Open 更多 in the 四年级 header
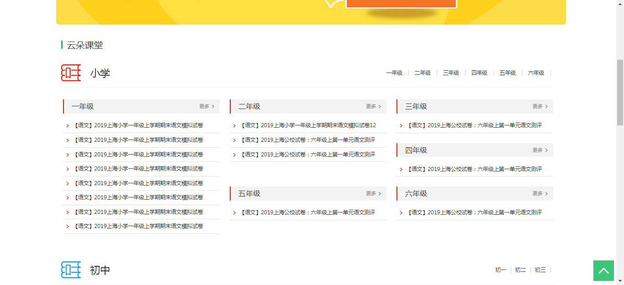The height and width of the screenshot is (285, 624). [540, 150]
